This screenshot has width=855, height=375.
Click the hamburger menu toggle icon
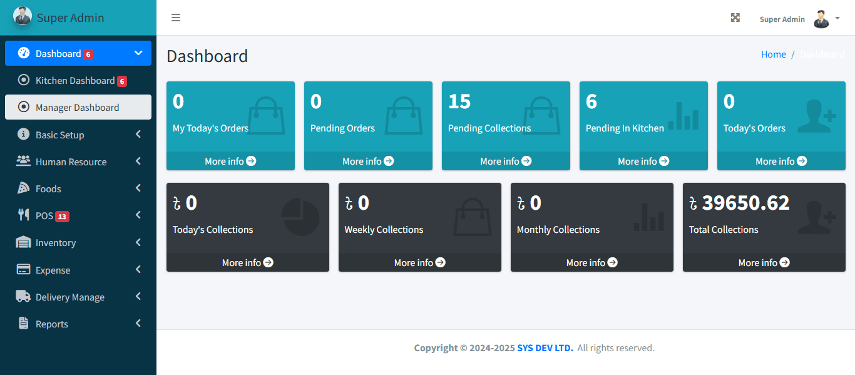176,18
